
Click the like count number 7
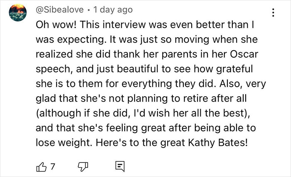coord(53,166)
